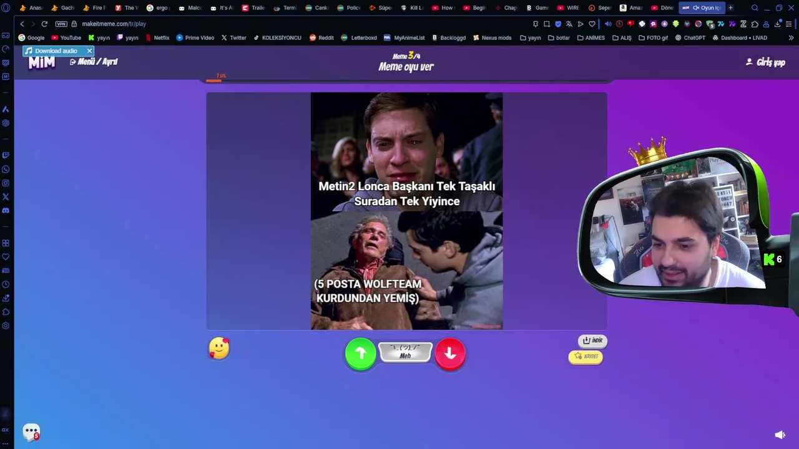
Task: Open the Reddit bookmark
Action: point(321,38)
